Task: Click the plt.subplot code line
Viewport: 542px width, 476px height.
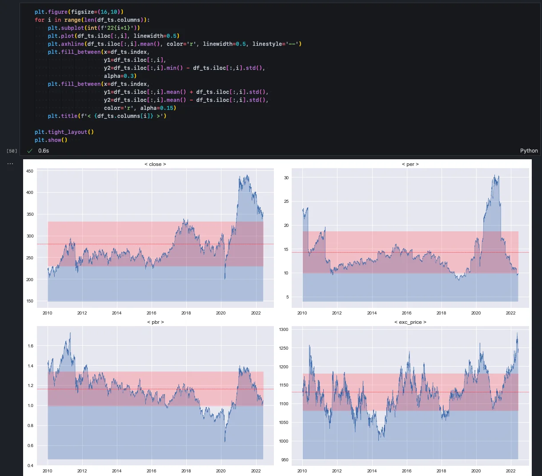Action: pyautogui.click(x=93, y=28)
